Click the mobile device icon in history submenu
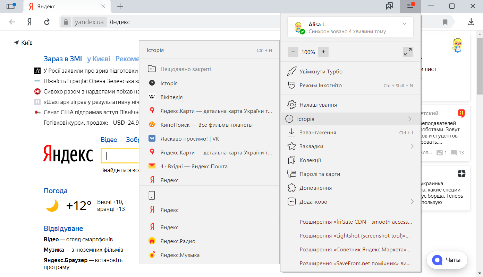 tap(152, 196)
